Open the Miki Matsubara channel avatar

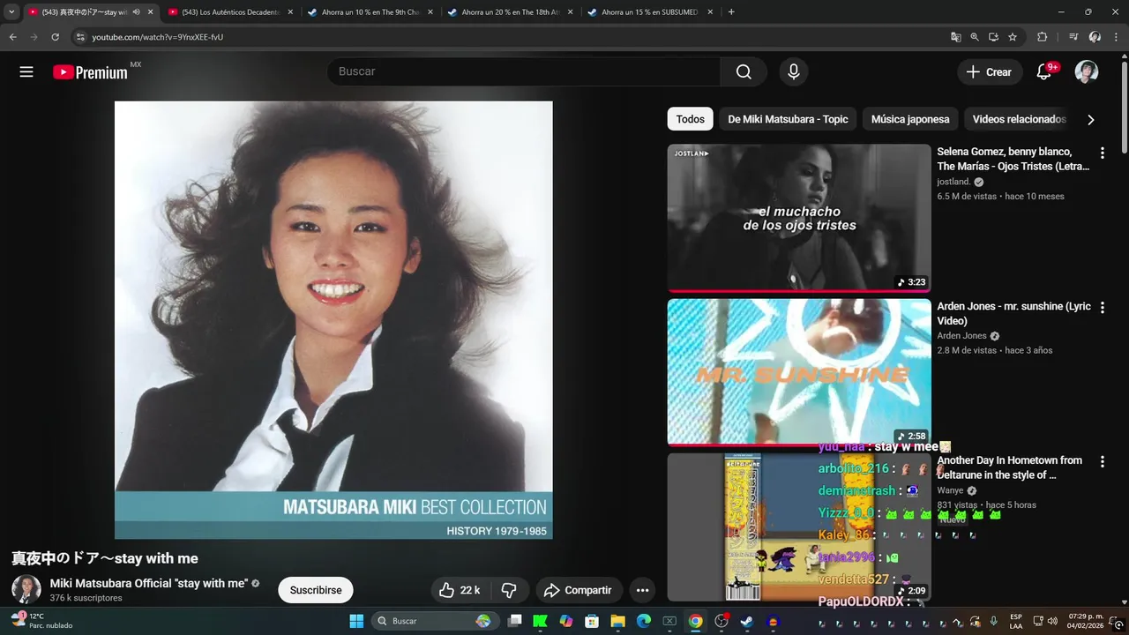click(x=26, y=590)
